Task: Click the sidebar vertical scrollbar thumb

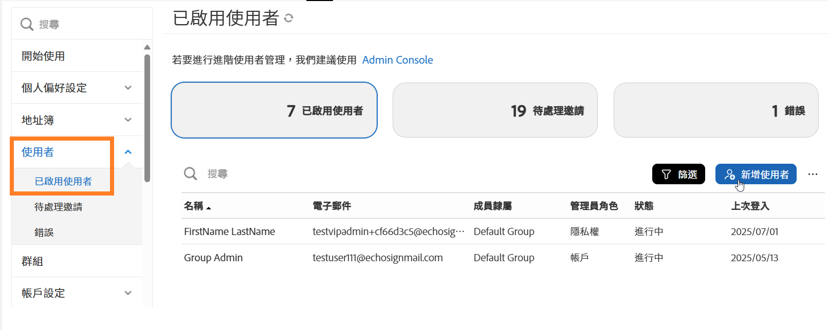Action: [x=148, y=118]
